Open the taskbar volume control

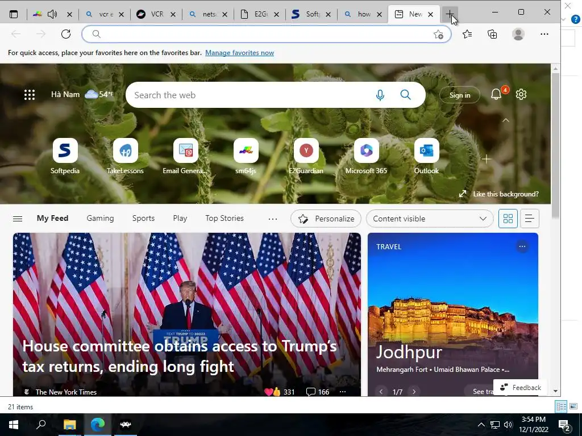[x=508, y=425]
